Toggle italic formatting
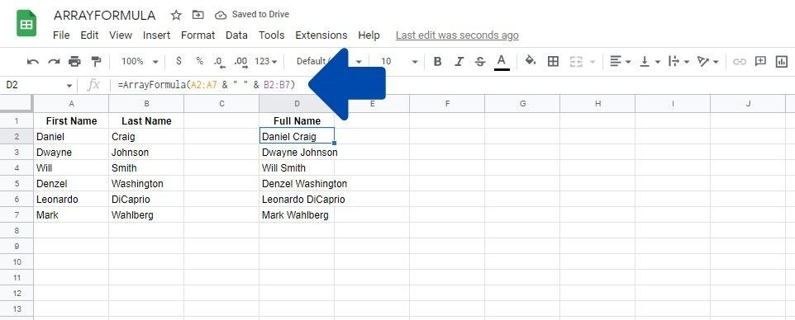 [459, 62]
